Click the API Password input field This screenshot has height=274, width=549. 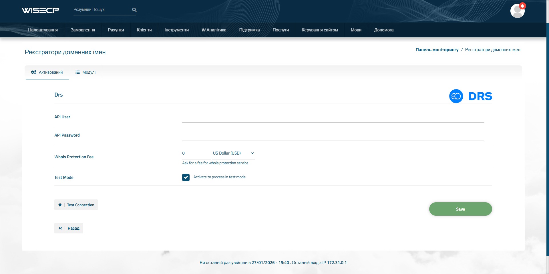point(333,136)
